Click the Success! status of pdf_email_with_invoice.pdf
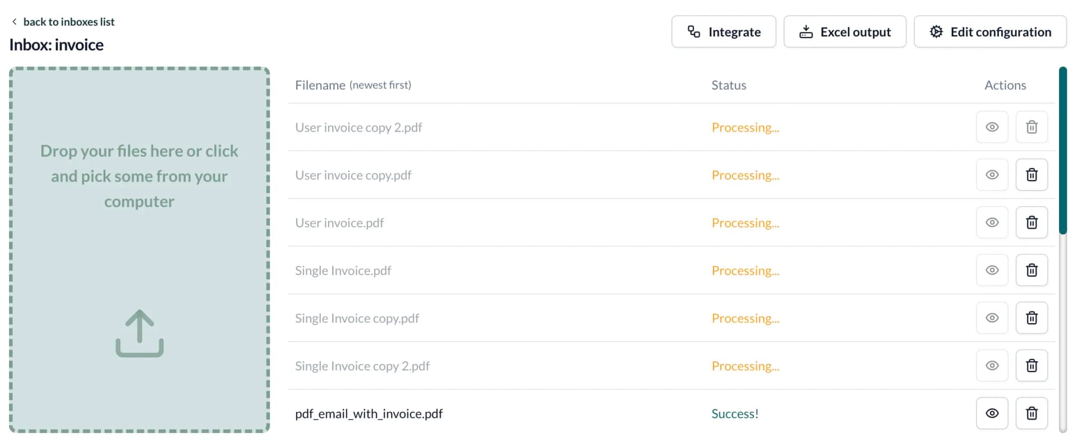1077x442 pixels. [735, 413]
